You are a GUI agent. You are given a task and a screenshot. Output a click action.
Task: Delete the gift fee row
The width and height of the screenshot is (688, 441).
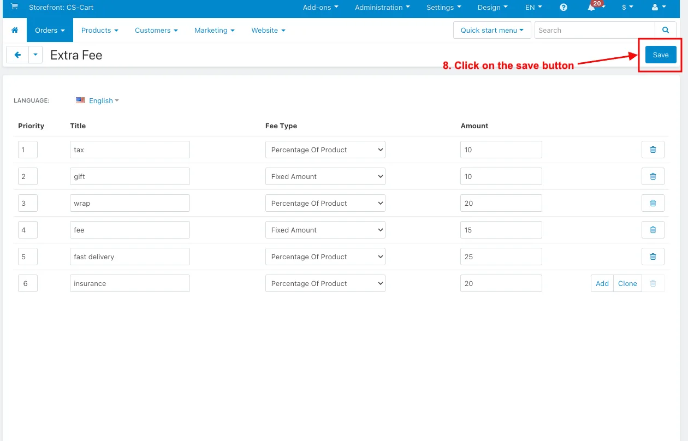point(653,176)
